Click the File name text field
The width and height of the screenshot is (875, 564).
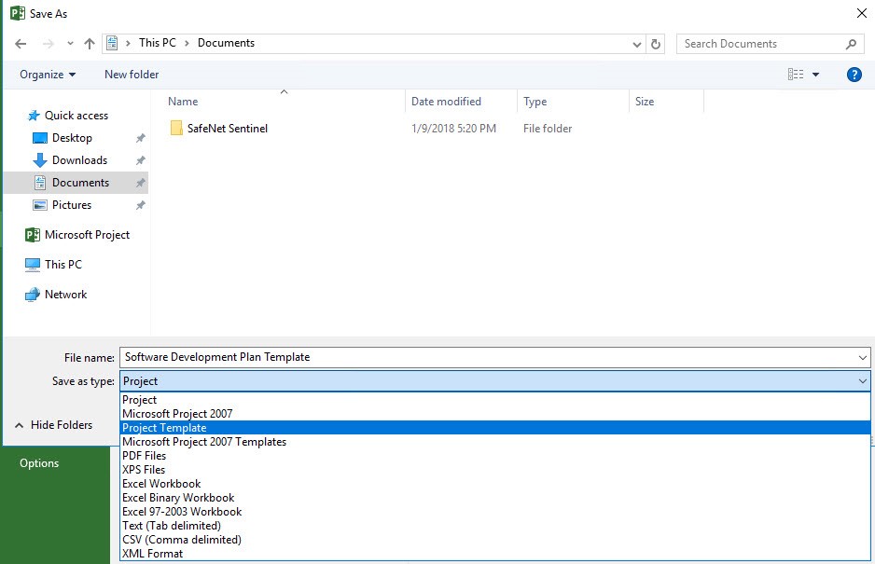pyautogui.click(x=485, y=357)
